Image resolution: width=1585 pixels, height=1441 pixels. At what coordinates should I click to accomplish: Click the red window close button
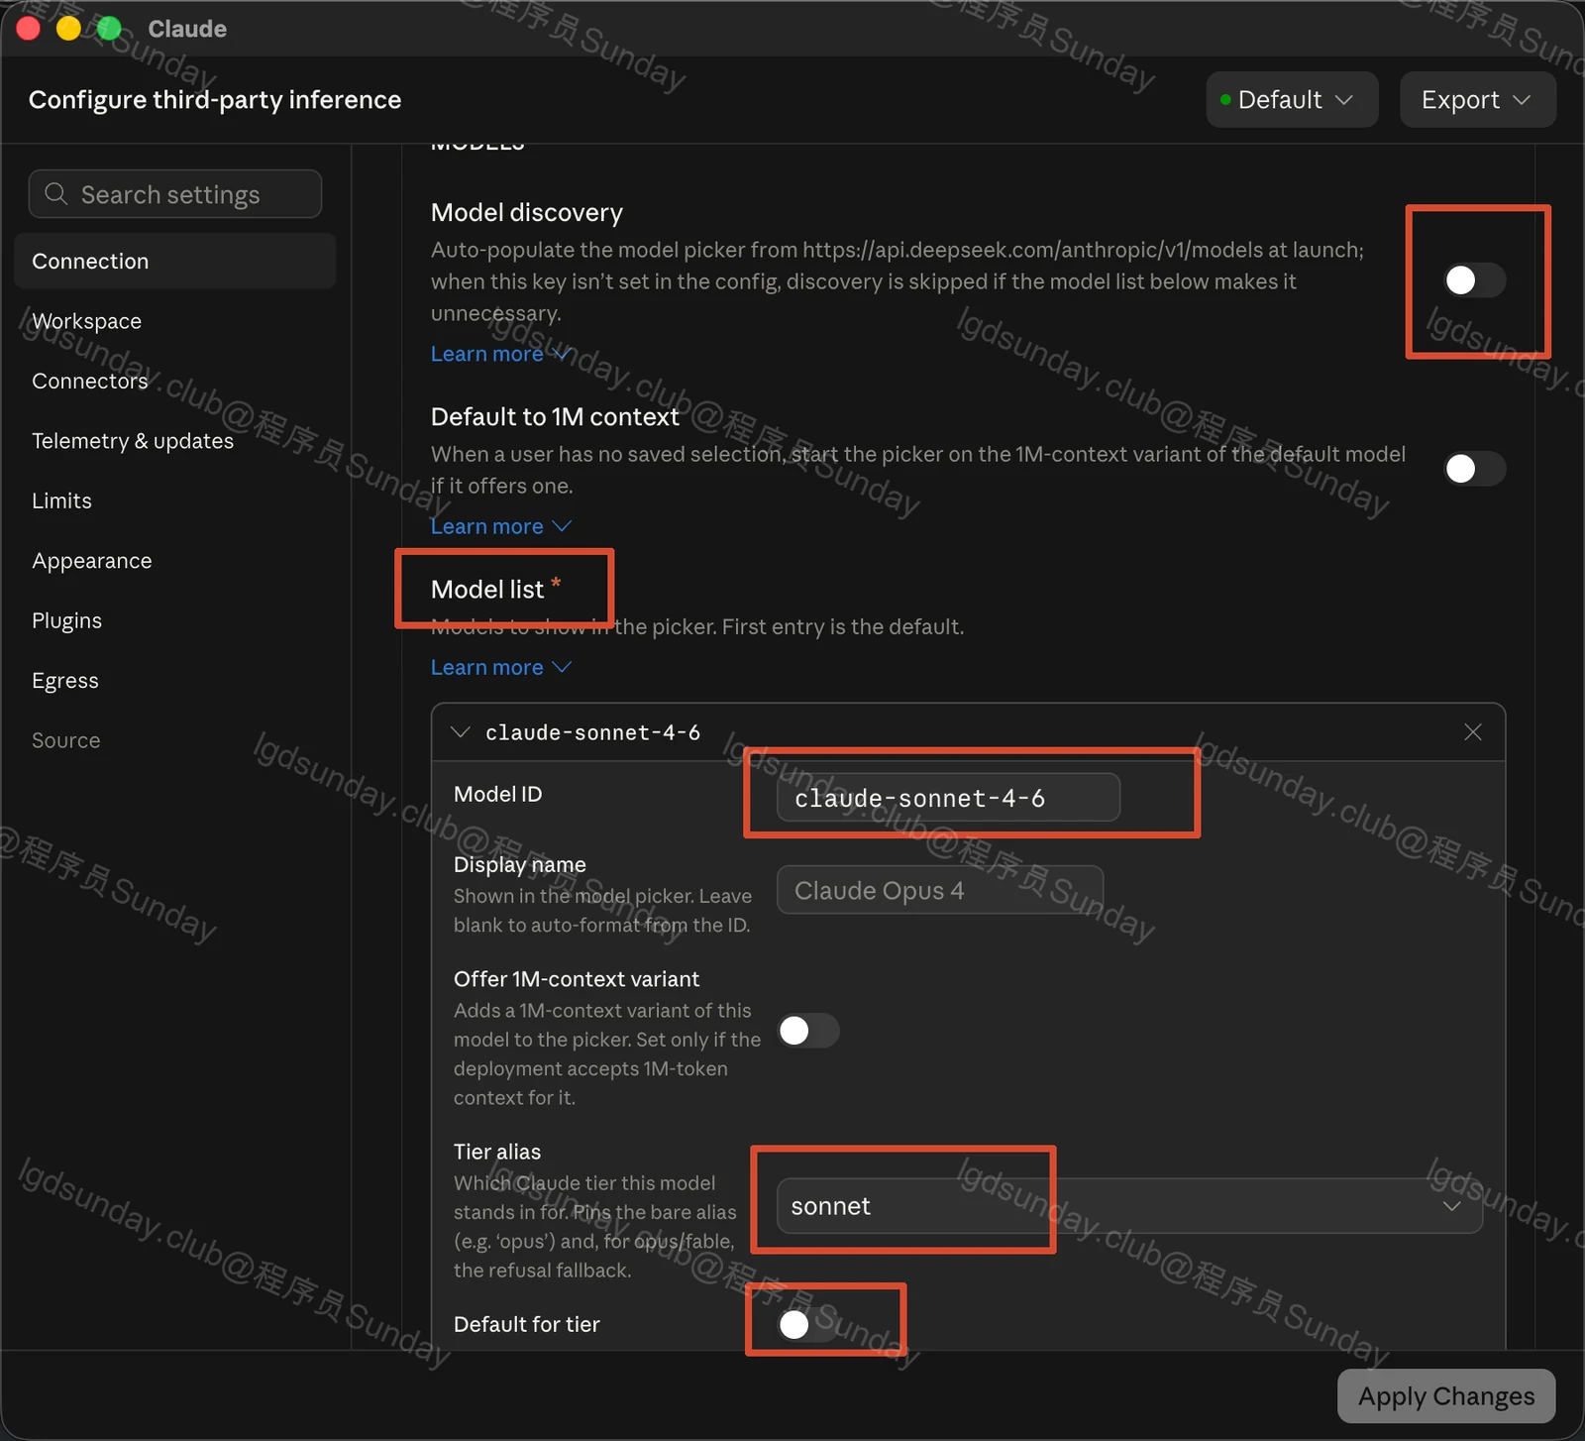(x=29, y=29)
